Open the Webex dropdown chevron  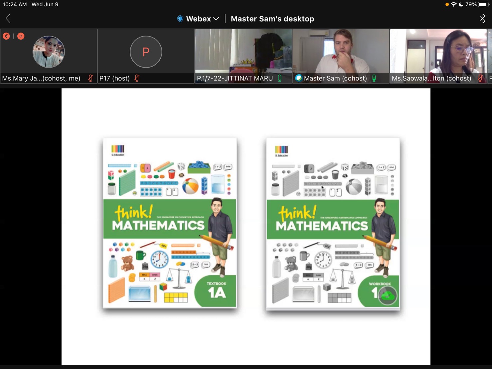(x=216, y=19)
